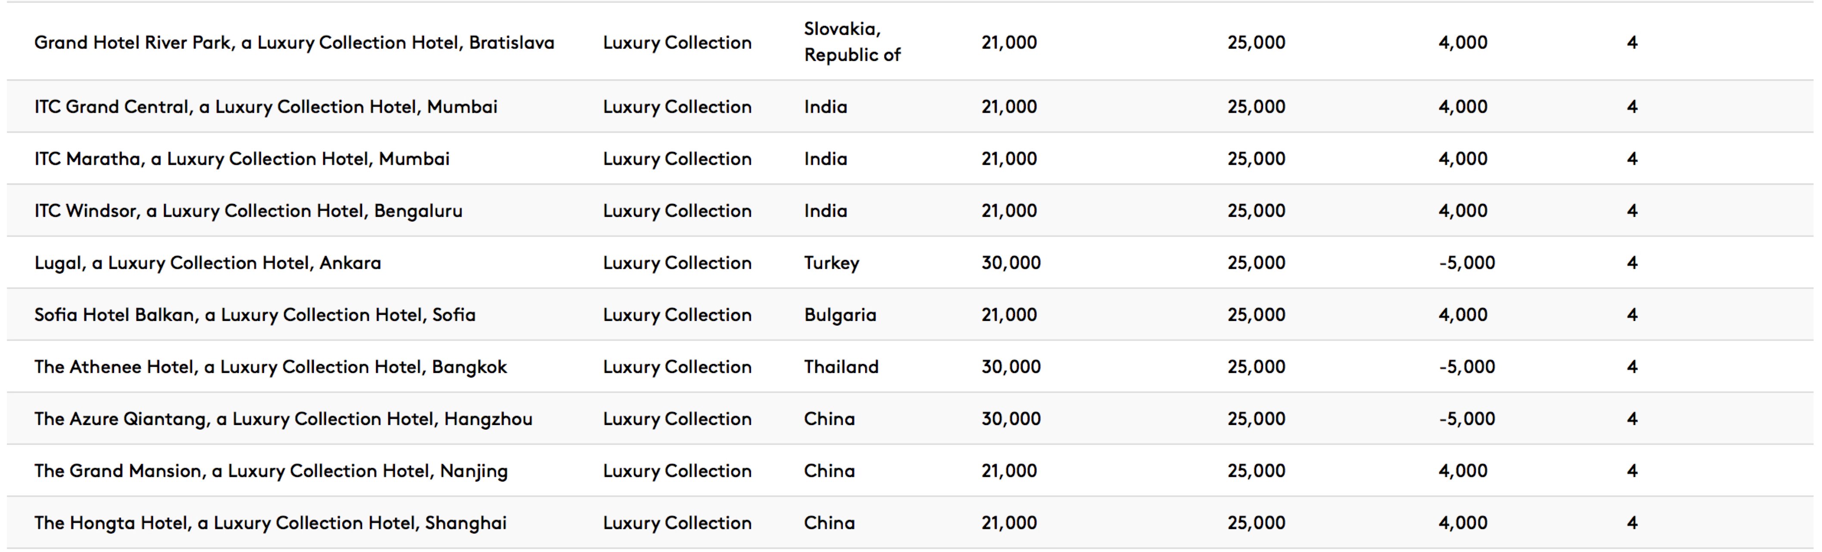Image resolution: width=1822 pixels, height=552 pixels.
Task: Click the Slovakia, Republic of country cell
Action: [x=852, y=42]
